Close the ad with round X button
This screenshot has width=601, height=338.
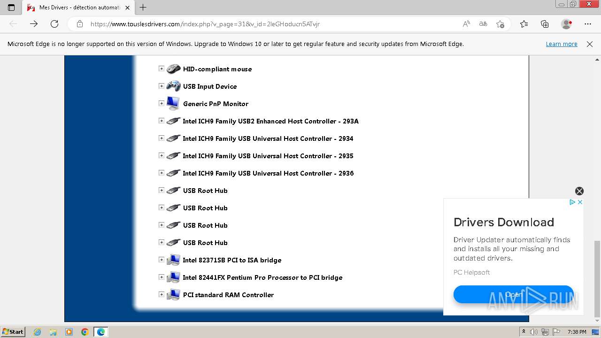(579, 191)
